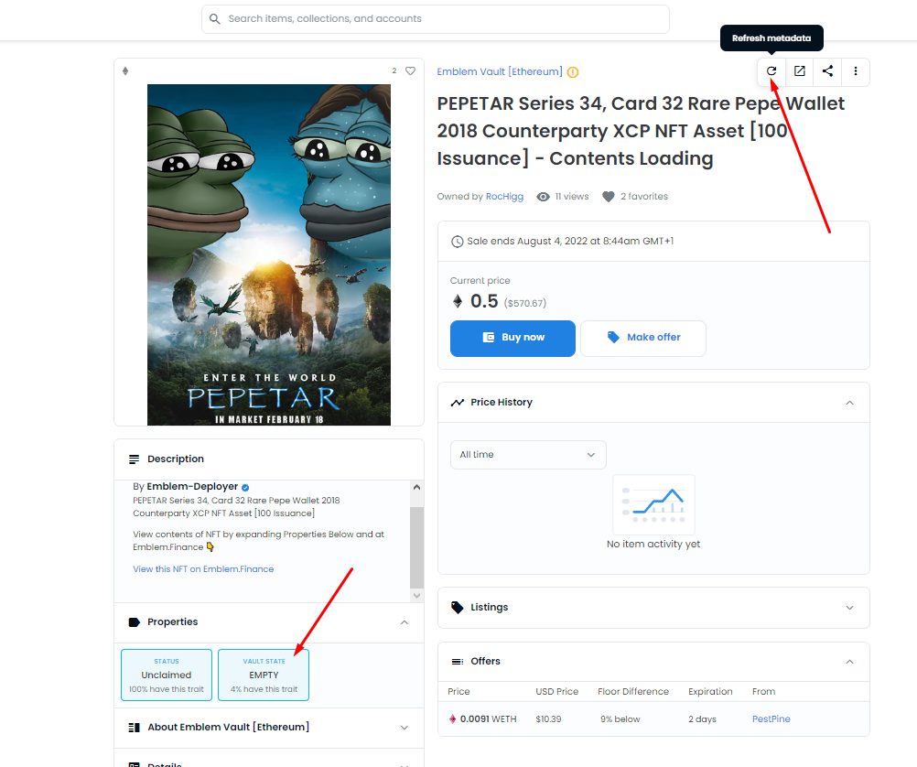The height and width of the screenshot is (767, 917).
Task: Click the Description section header
Action: [269, 459]
